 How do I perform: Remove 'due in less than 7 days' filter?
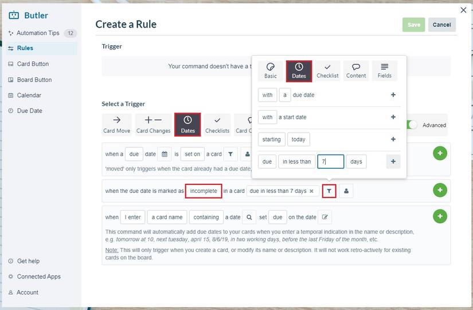(x=312, y=191)
